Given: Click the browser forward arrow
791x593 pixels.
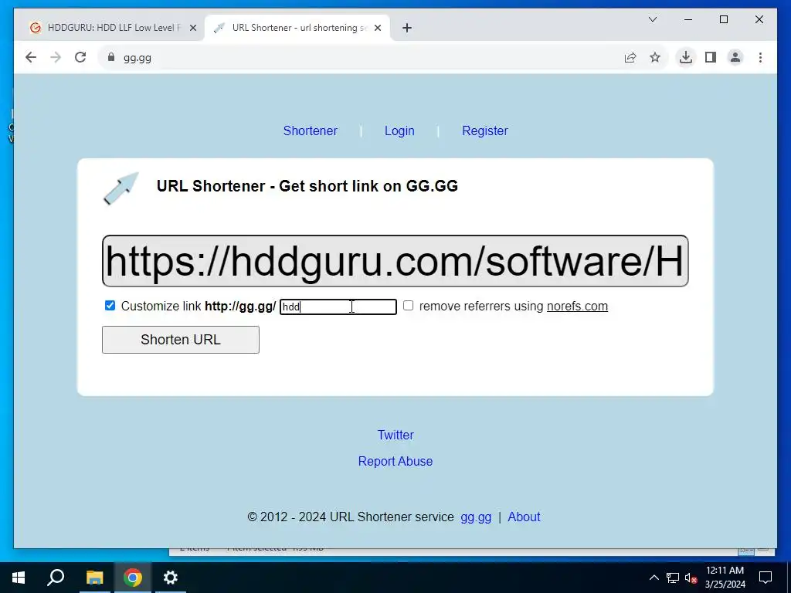Looking at the screenshot, I should (x=56, y=57).
